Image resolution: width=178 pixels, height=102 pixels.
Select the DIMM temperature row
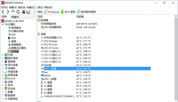(x=96, y=75)
